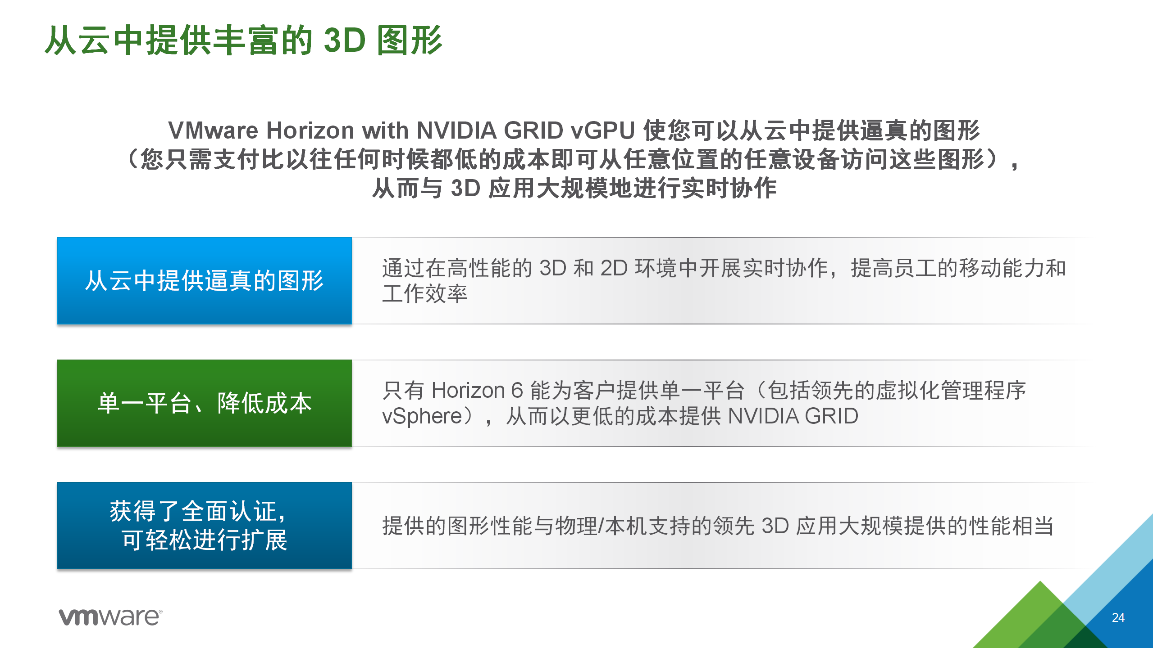Viewport: 1153px width, 648px height.
Task: Click the slide title 从云中提供丰富的 3D 图形
Action: (x=244, y=40)
